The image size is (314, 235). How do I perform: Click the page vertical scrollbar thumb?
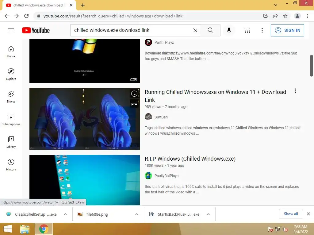tap(312, 65)
